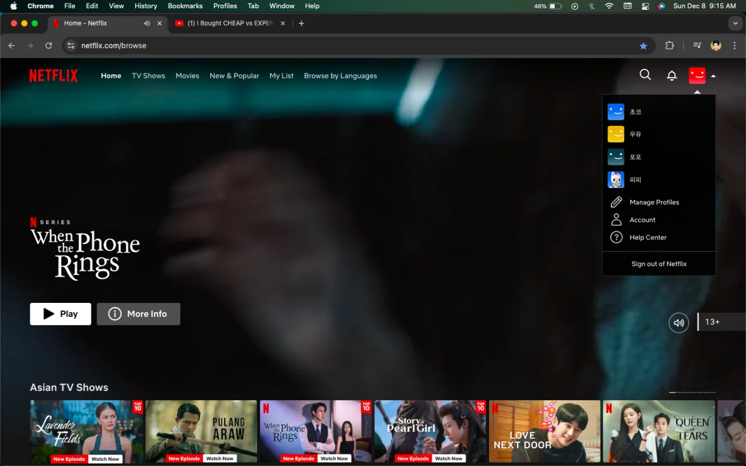
Task: Open the Queen of Tears thumbnail
Action: click(659, 432)
